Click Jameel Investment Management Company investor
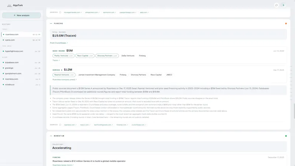This screenshot has height=166, width=295. 97,75
